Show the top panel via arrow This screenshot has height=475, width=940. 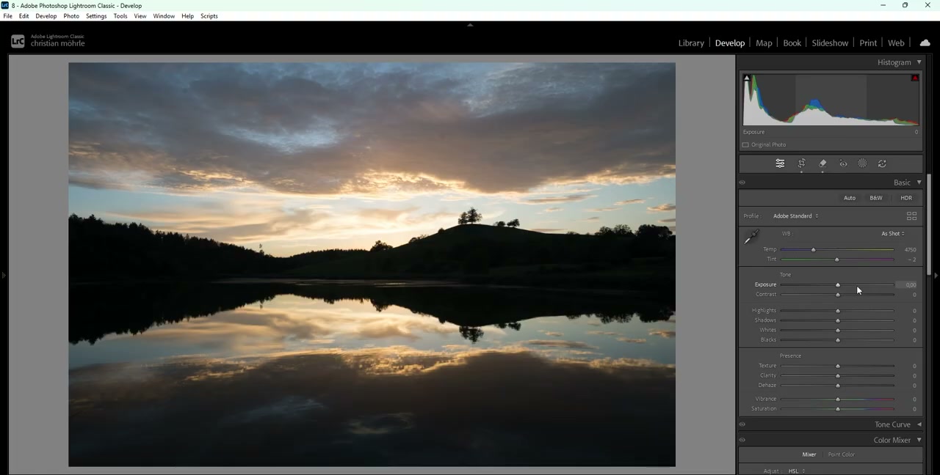[470, 25]
